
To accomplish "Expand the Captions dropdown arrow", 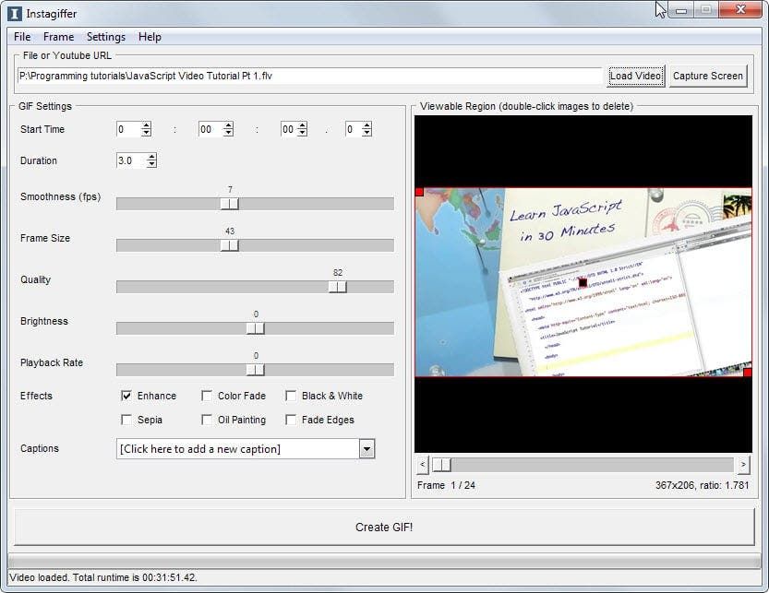I will (x=366, y=449).
